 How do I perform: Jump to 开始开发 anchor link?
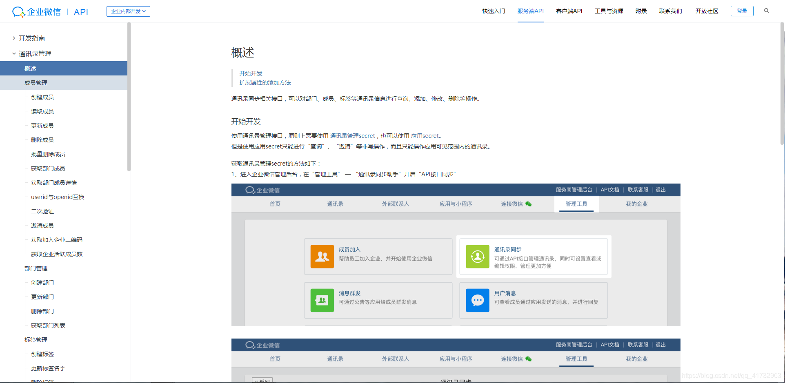point(251,73)
